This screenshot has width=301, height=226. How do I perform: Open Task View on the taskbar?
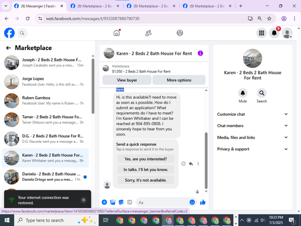click(x=106, y=220)
